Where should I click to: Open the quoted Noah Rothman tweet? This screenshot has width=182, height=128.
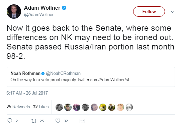[91, 77]
